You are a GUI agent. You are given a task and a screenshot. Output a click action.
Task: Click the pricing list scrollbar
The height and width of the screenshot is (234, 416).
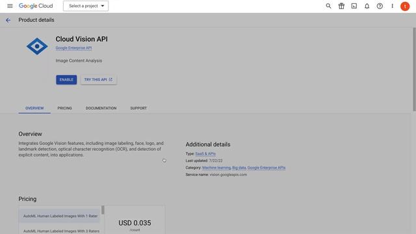click(x=103, y=210)
